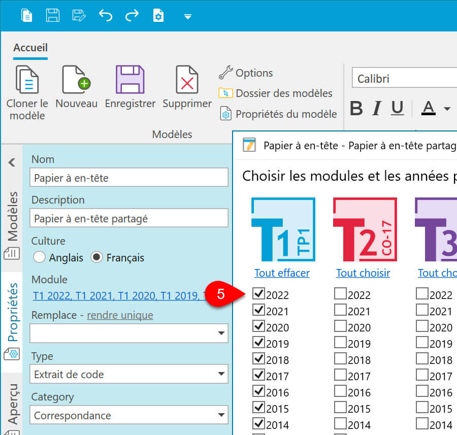Viewport: 457px width, 435px height.
Task: Redo the last action
Action: [132, 15]
